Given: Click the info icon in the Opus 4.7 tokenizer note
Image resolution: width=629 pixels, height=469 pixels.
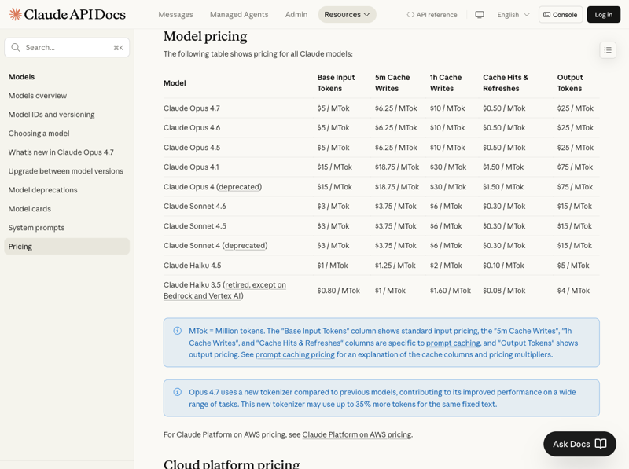Looking at the screenshot, I should [178, 392].
